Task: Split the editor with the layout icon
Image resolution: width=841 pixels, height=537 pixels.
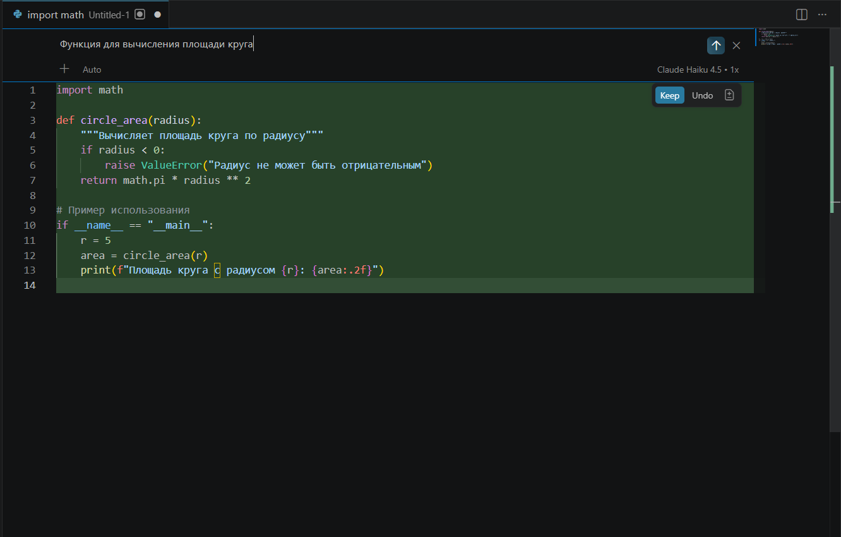Action: (x=802, y=14)
